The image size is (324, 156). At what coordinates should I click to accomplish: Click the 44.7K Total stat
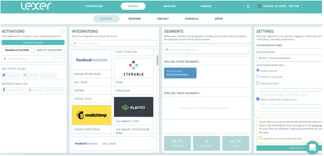[236, 143]
